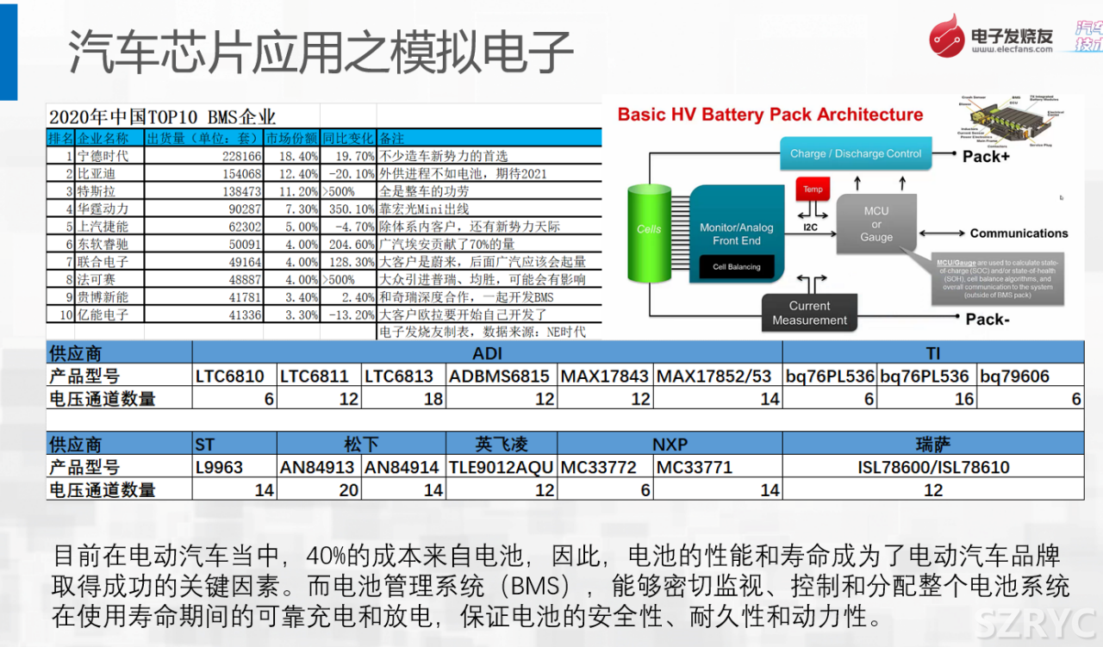Click the Charge / Discharge Control block
Screen dimensions: 1103x647
(855, 154)
